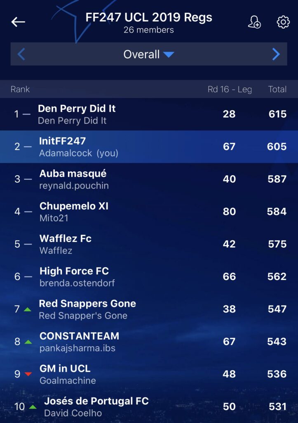Go to previous round with left chevron
This screenshot has width=298, height=423.
[x=21, y=54]
